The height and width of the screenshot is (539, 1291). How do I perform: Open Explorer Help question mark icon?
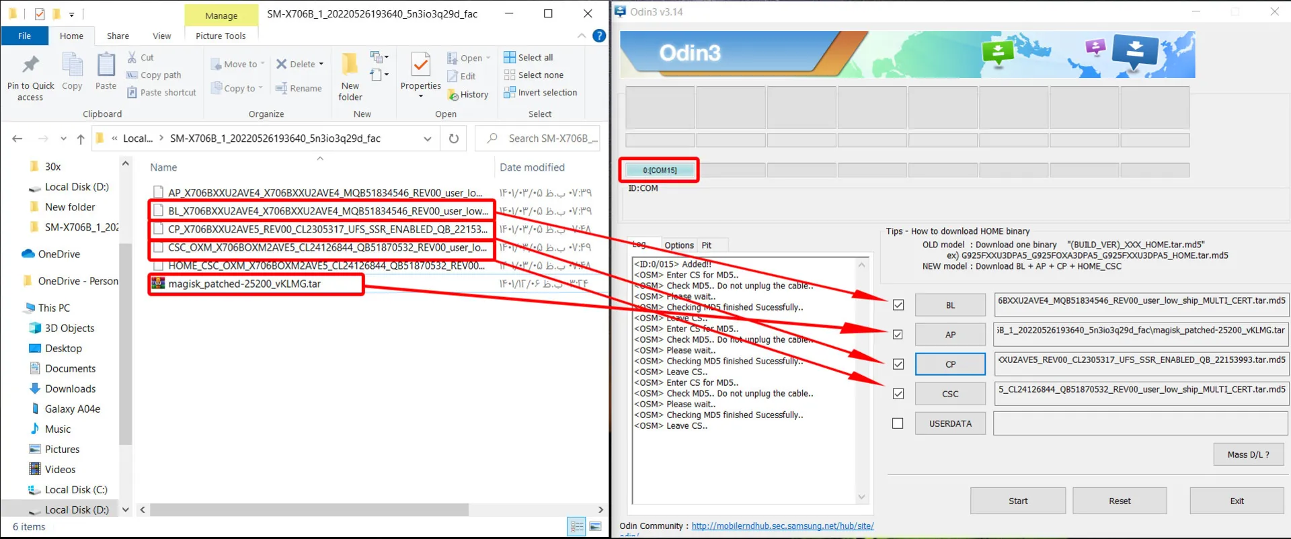[x=599, y=36]
